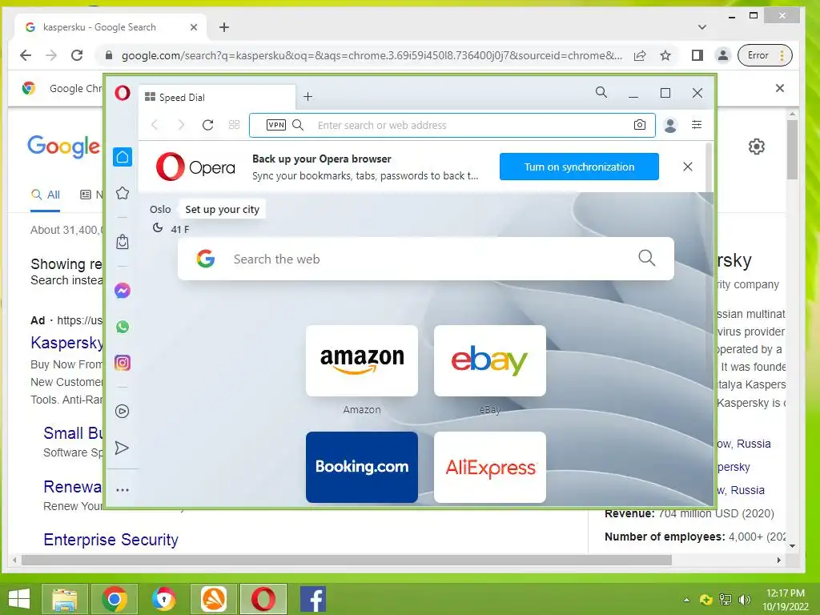Open a new tab in Opera
The height and width of the screenshot is (615, 820).
(x=308, y=97)
